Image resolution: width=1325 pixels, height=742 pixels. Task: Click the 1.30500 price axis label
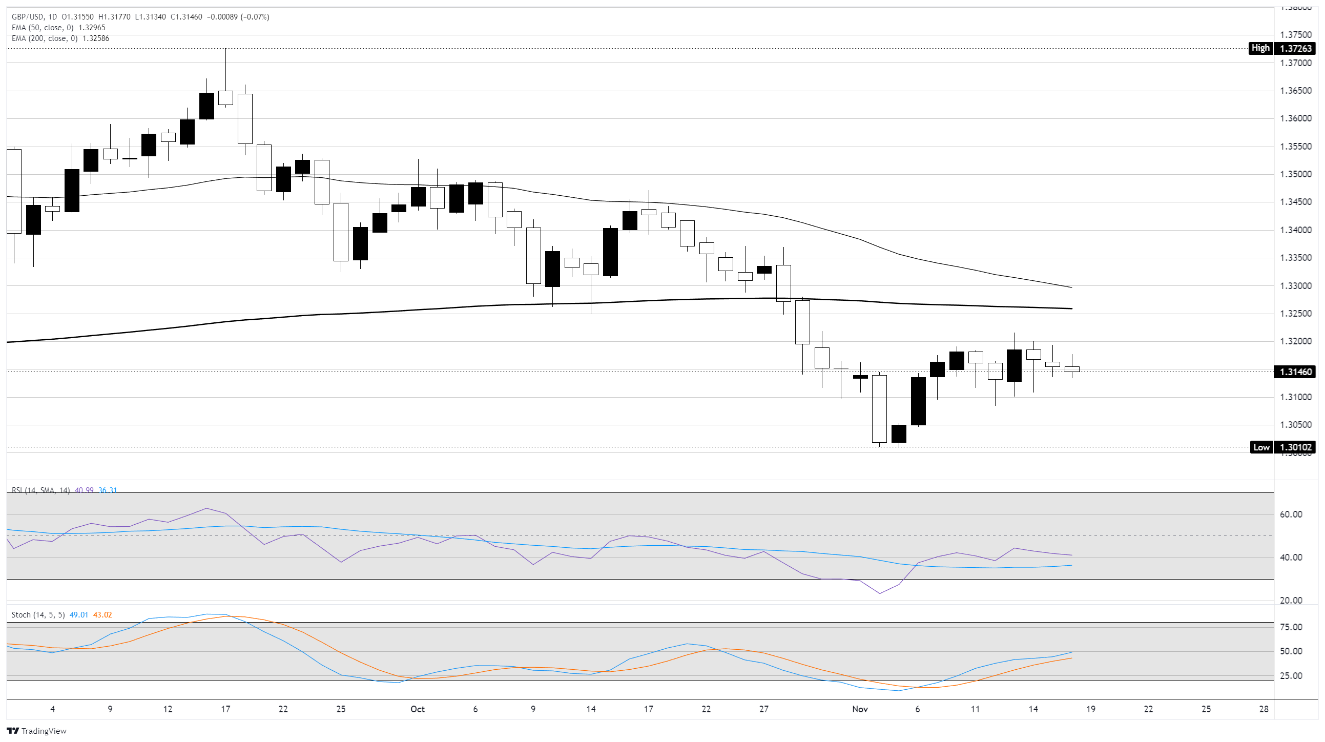(1296, 425)
